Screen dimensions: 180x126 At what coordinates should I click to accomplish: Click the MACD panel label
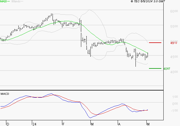(x=5, y=94)
